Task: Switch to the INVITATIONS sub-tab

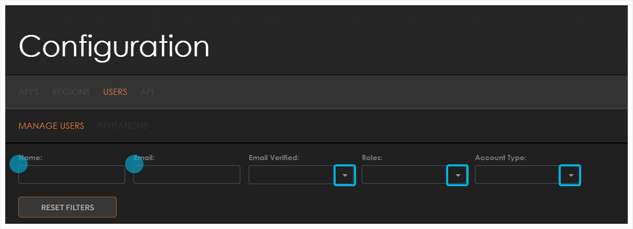Action: (x=123, y=126)
